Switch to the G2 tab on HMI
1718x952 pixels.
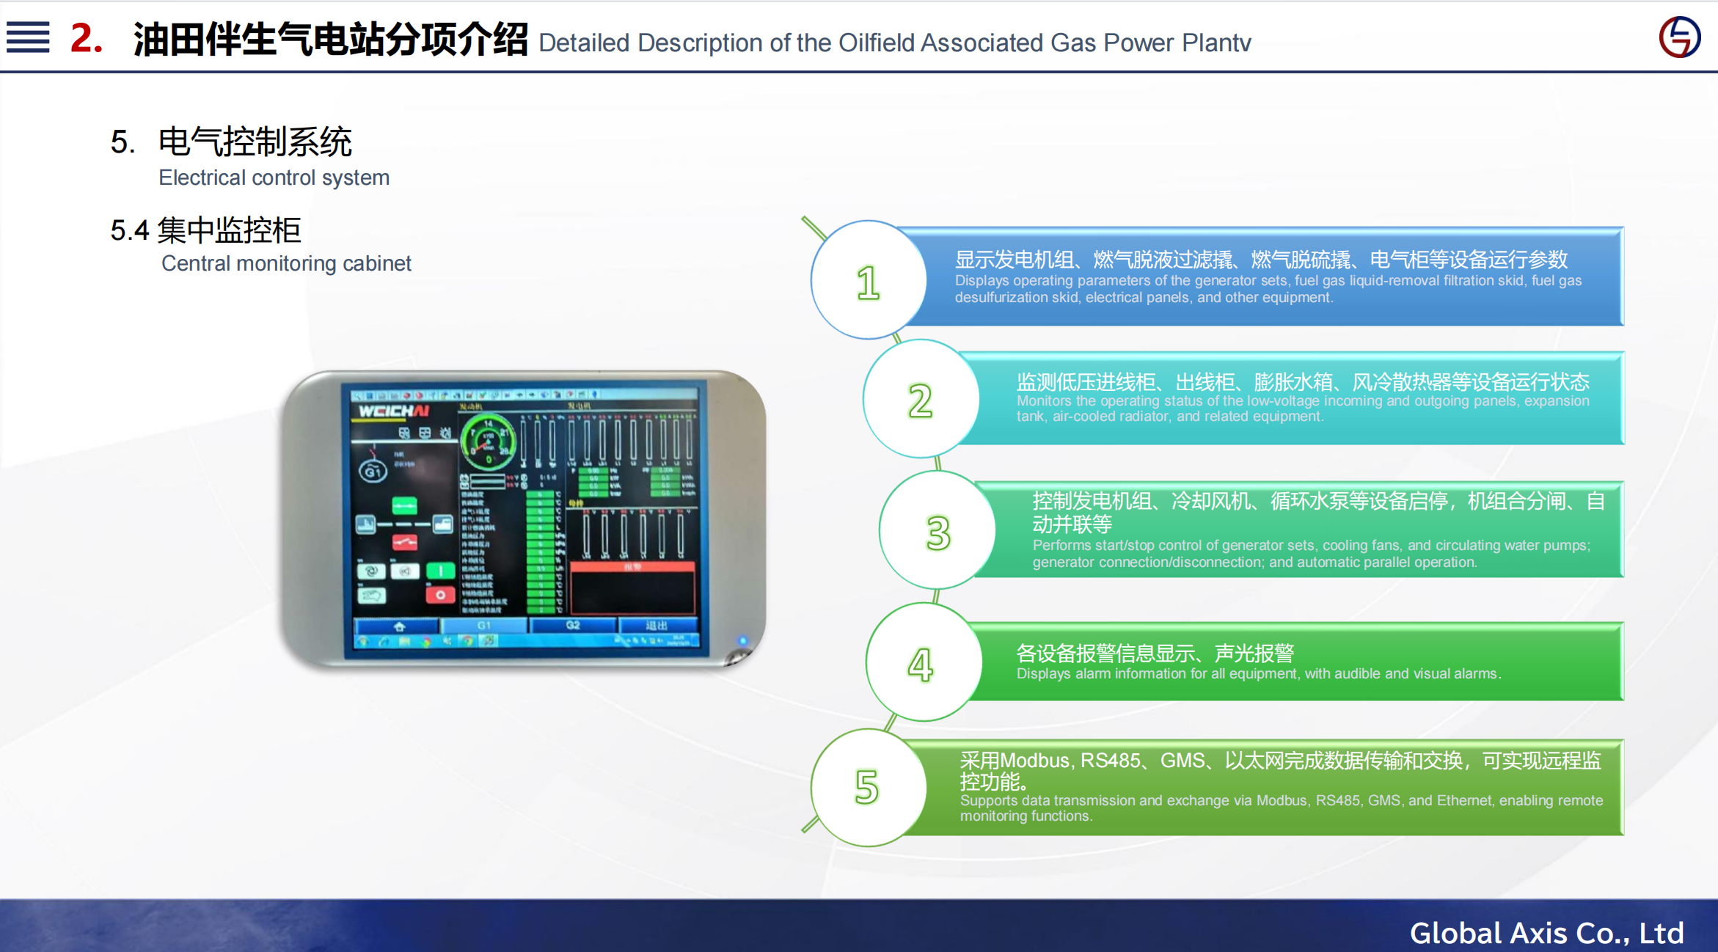pyautogui.click(x=573, y=626)
